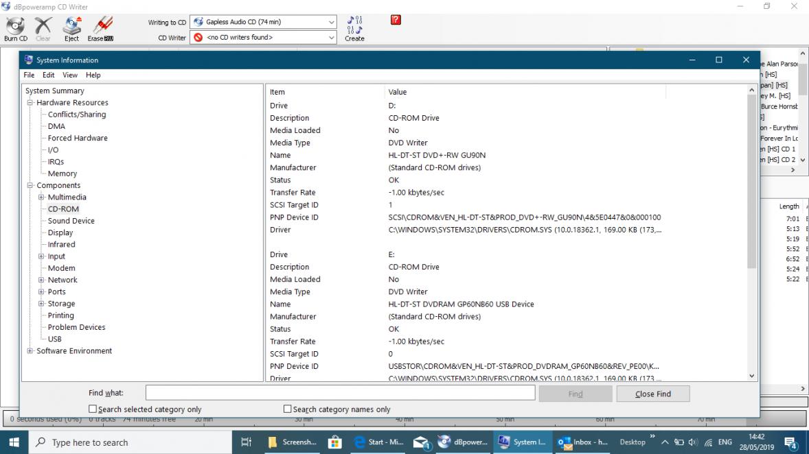Viewport: 809px width, 454px height.
Task: Click the Create audio files icon
Action: (354, 25)
